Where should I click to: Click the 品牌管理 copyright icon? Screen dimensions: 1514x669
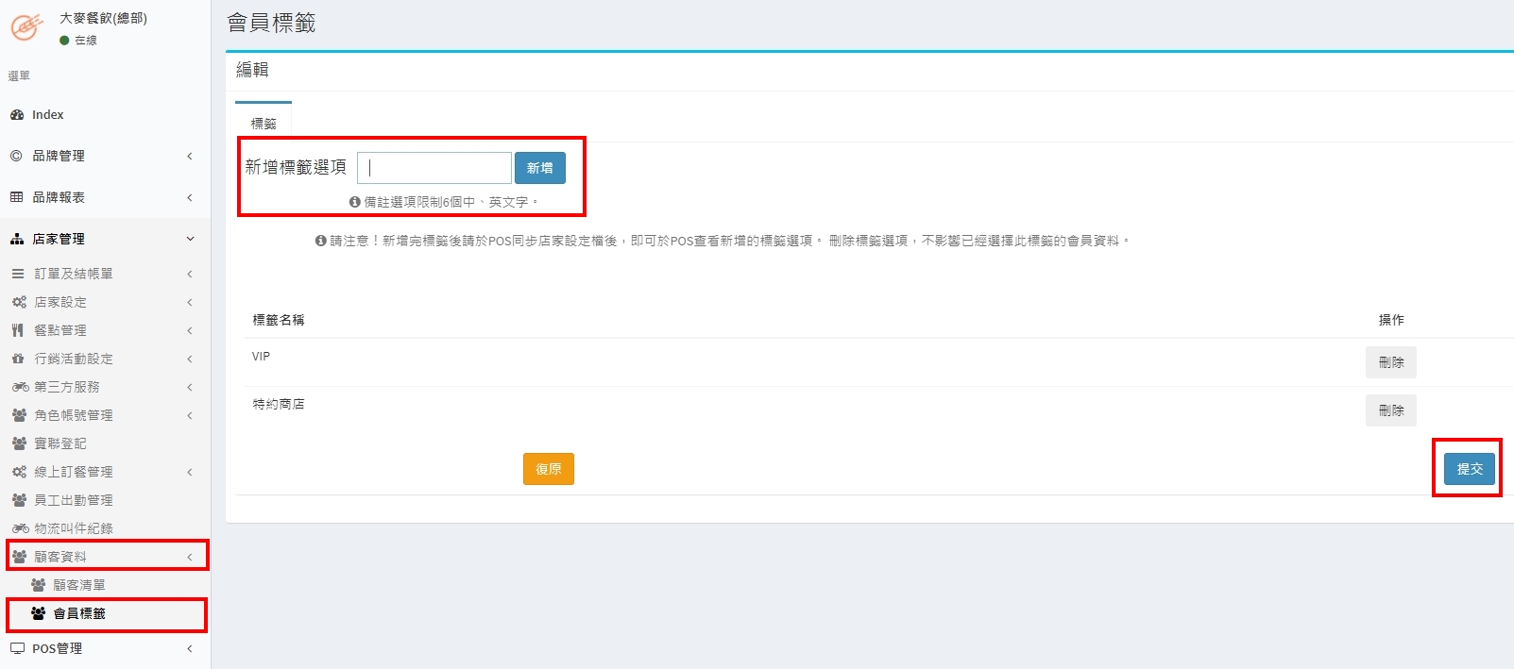tap(17, 156)
